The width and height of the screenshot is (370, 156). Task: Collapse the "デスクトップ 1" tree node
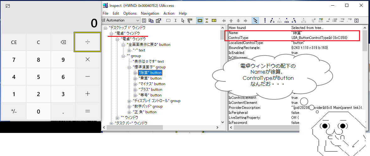[x=105, y=28]
